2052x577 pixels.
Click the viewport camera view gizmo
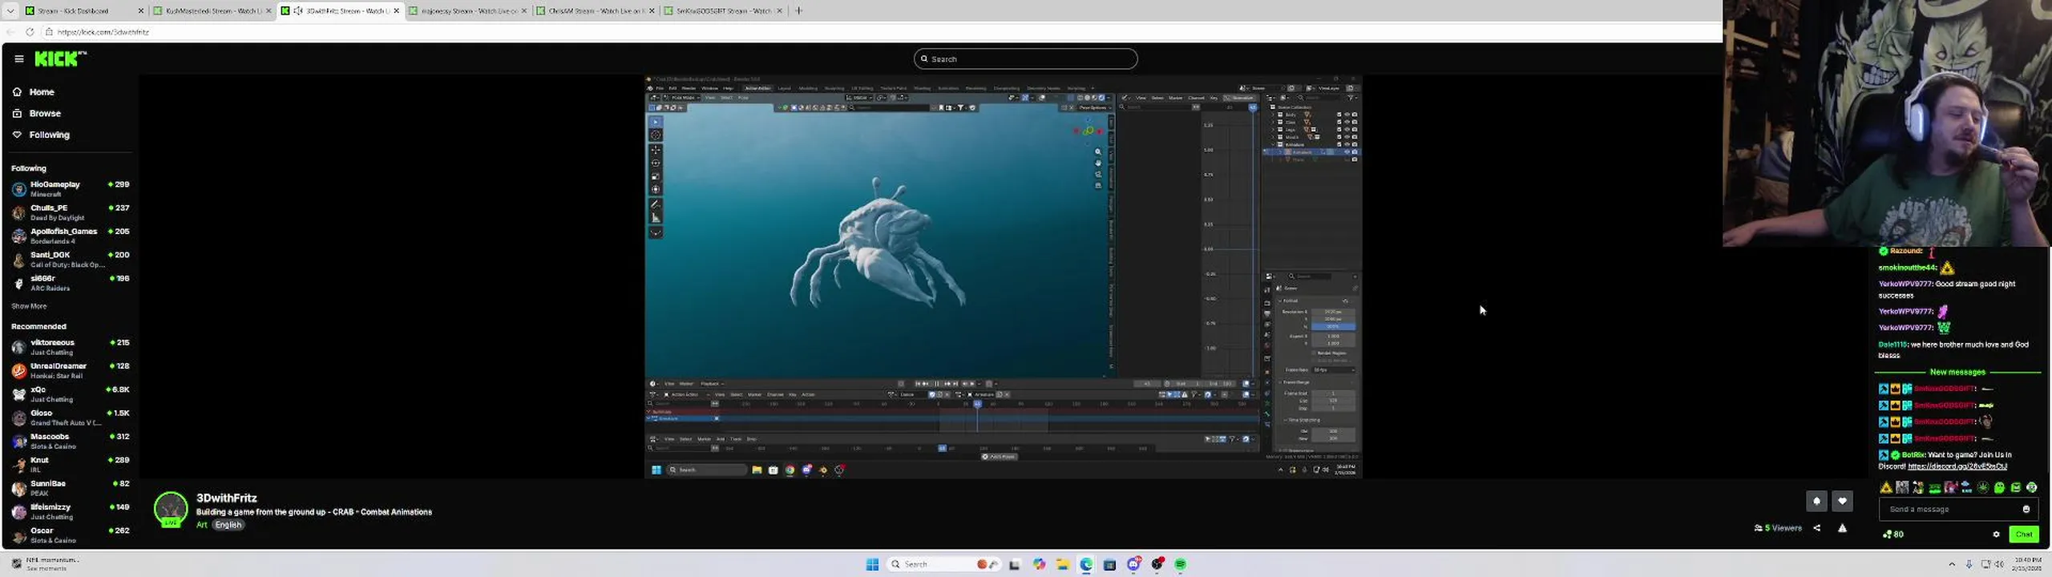1098,174
